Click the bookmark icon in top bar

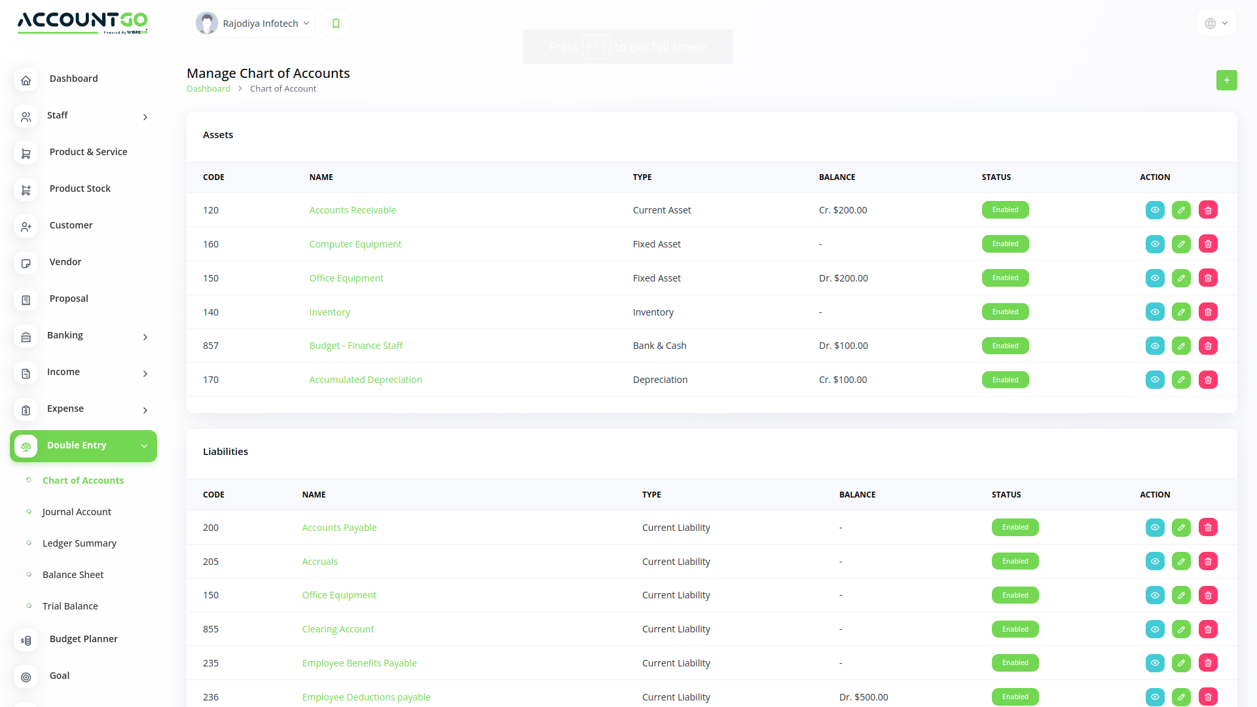click(336, 24)
